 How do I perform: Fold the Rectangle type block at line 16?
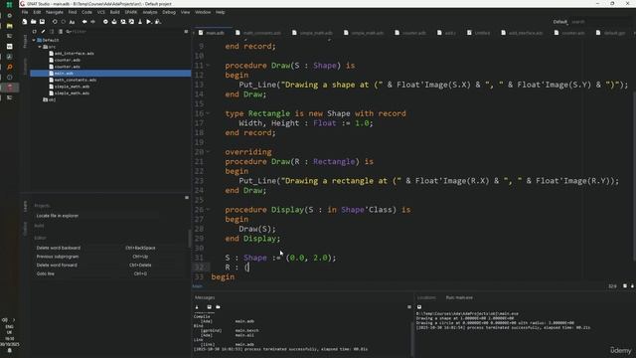click(208, 113)
